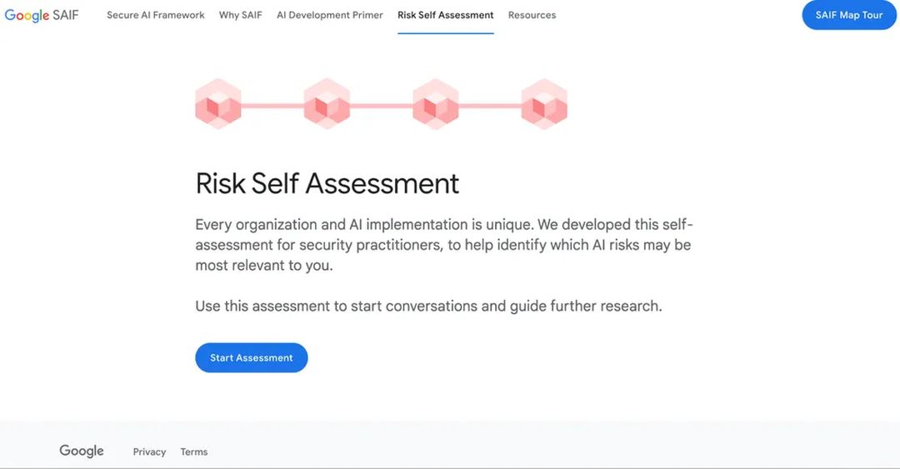Click the pink line between last two hexagons
This screenshot has height=469, width=900.
pyautogui.click(x=490, y=106)
